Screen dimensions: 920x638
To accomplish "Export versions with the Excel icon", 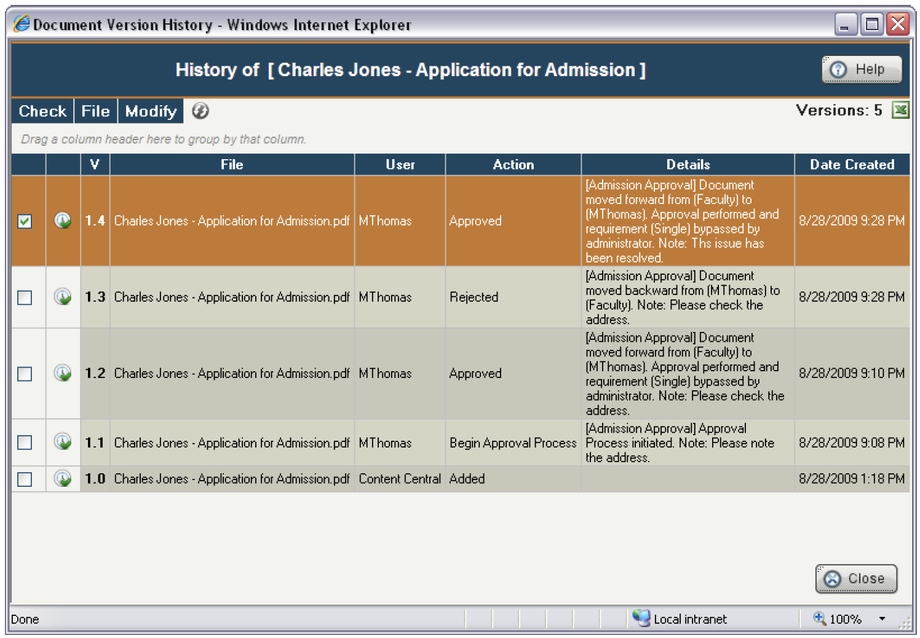I will (x=900, y=110).
